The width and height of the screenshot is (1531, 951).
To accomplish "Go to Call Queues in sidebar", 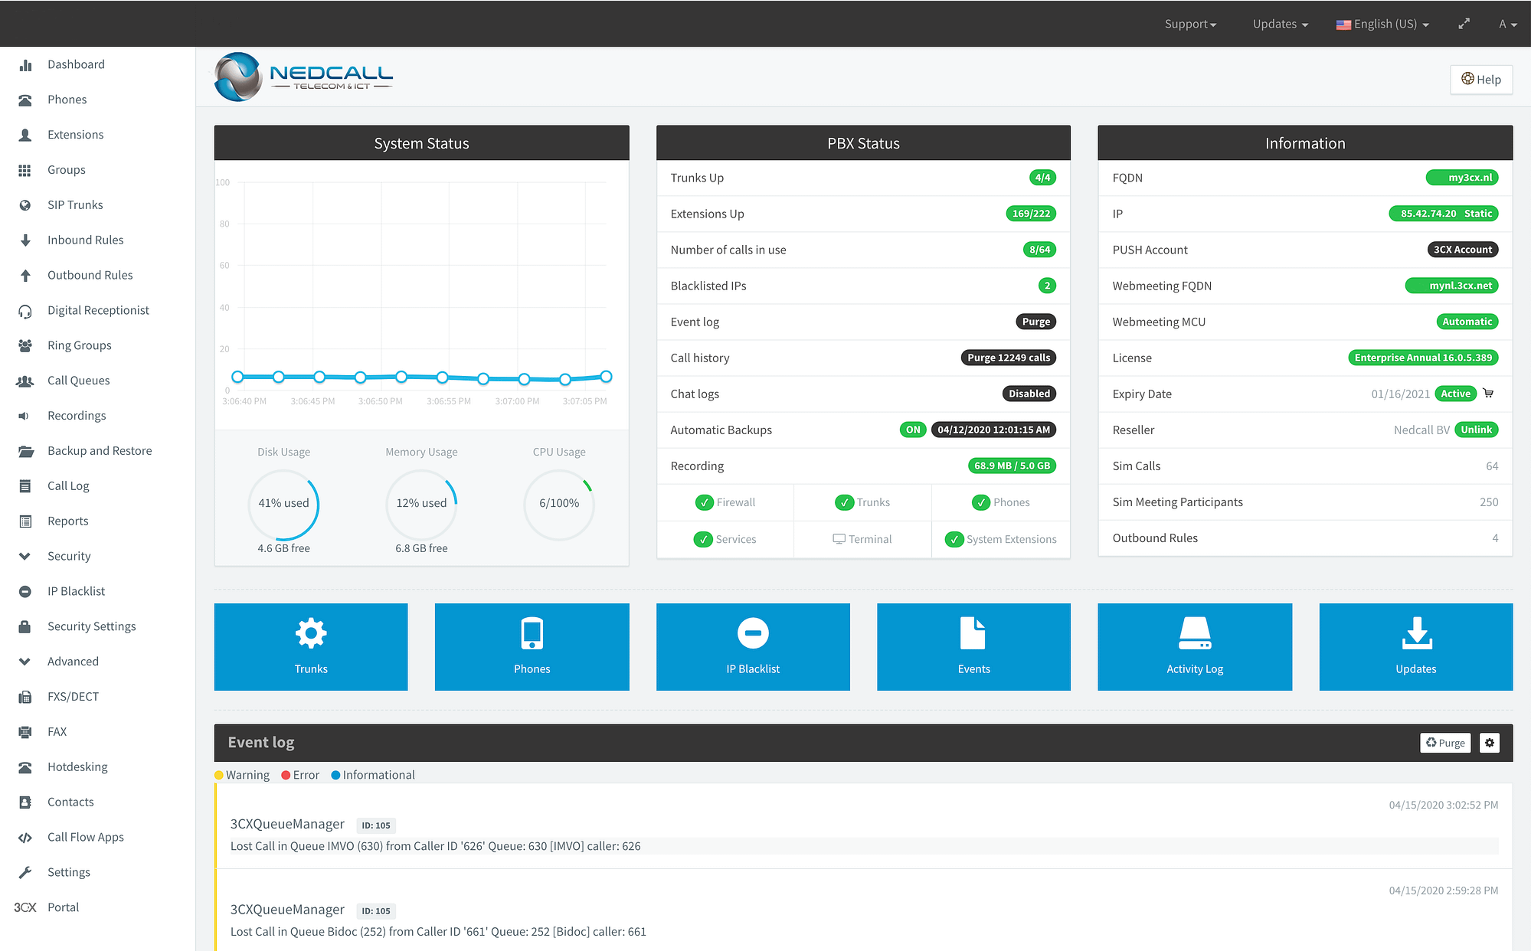I will (78, 381).
